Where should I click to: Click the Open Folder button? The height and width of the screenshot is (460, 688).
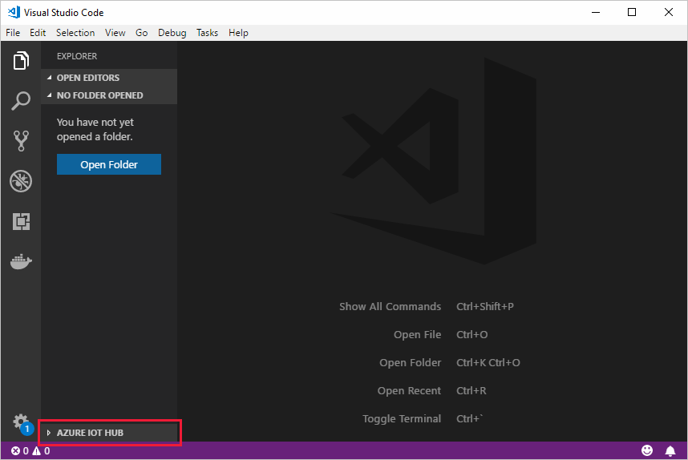[x=109, y=164]
